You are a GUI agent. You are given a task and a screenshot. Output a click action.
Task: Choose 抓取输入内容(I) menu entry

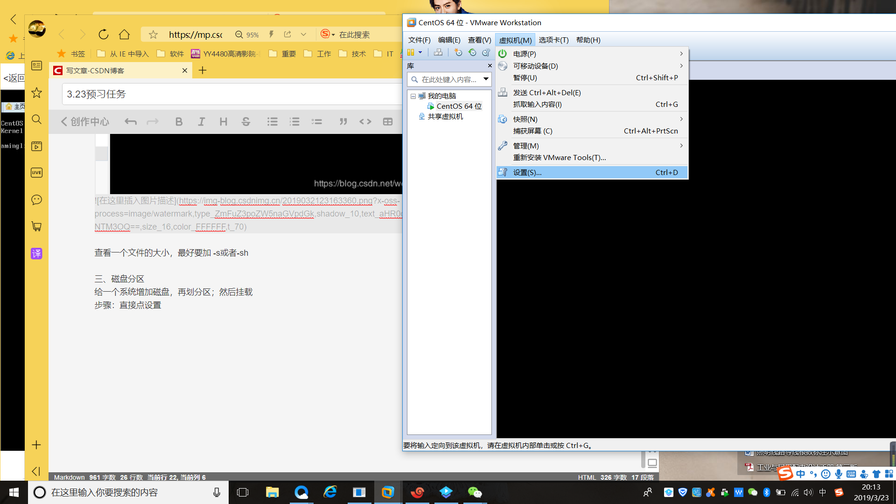click(592, 105)
